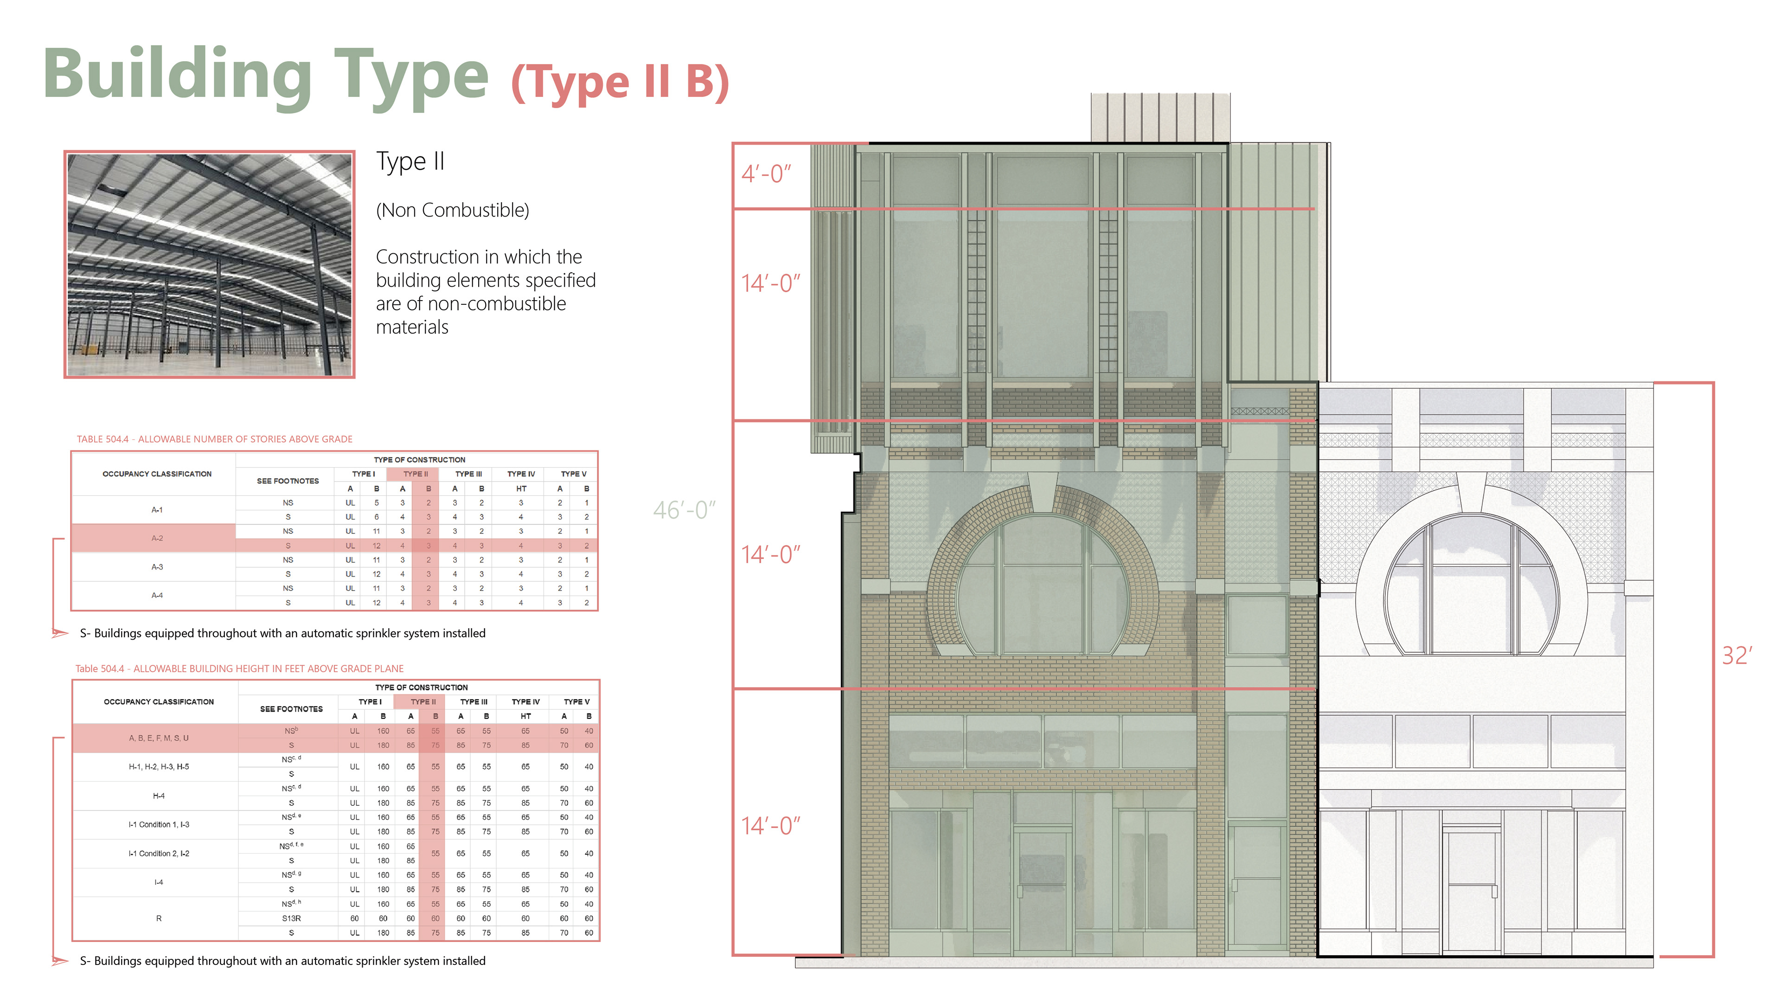Select "SEE FOOTNOTES" header in stories table
This screenshot has width=1781, height=1002.
[288, 482]
